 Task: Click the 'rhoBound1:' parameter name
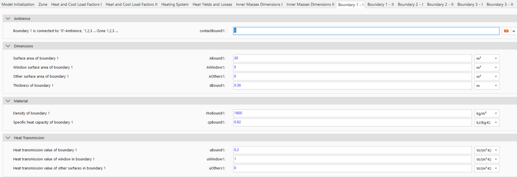tap(216, 113)
